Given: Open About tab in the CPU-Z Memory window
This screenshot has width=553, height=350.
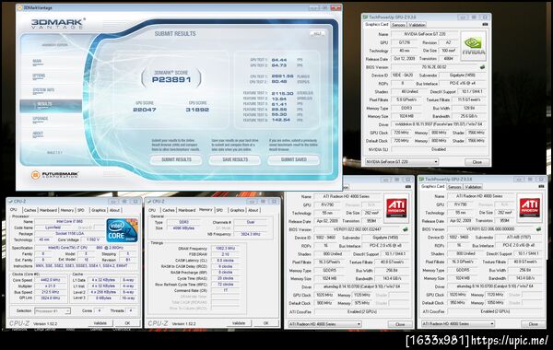Looking at the screenshot, I should tap(253, 210).
